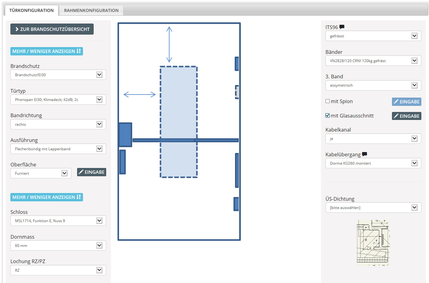Go to 'Zur Brandschutzübersicht'
Viewport: 429px width, 283px height.
52,29
